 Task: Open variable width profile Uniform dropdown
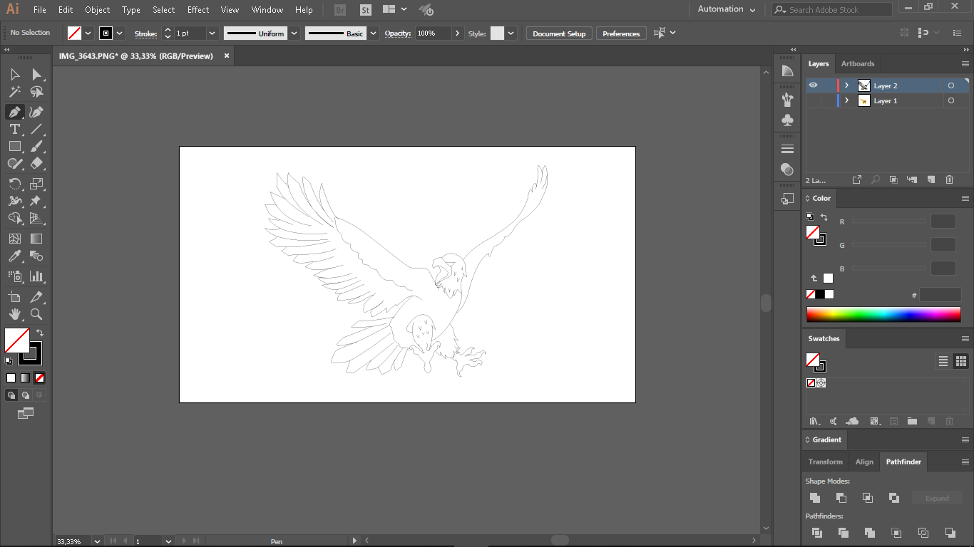click(x=294, y=33)
